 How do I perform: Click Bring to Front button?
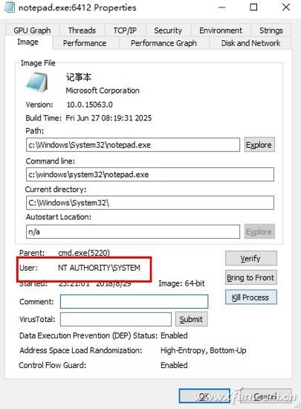[x=250, y=277]
